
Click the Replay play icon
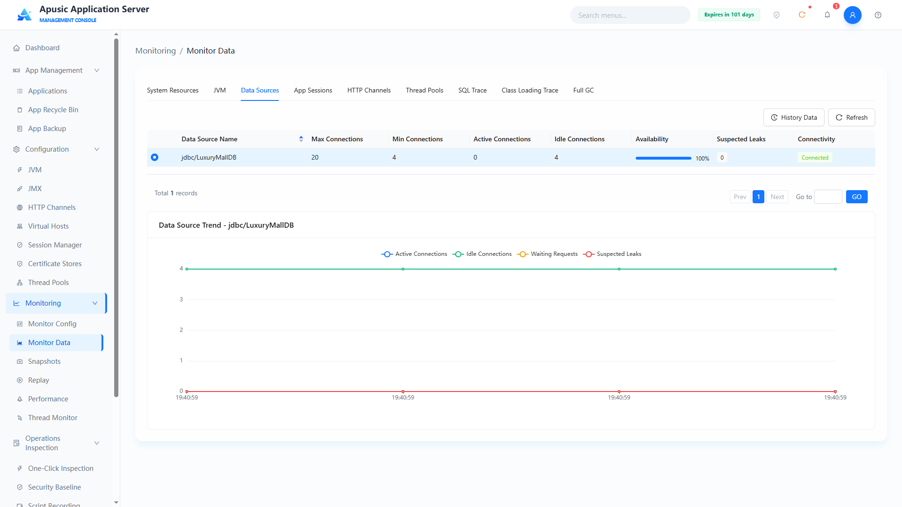coord(20,380)
